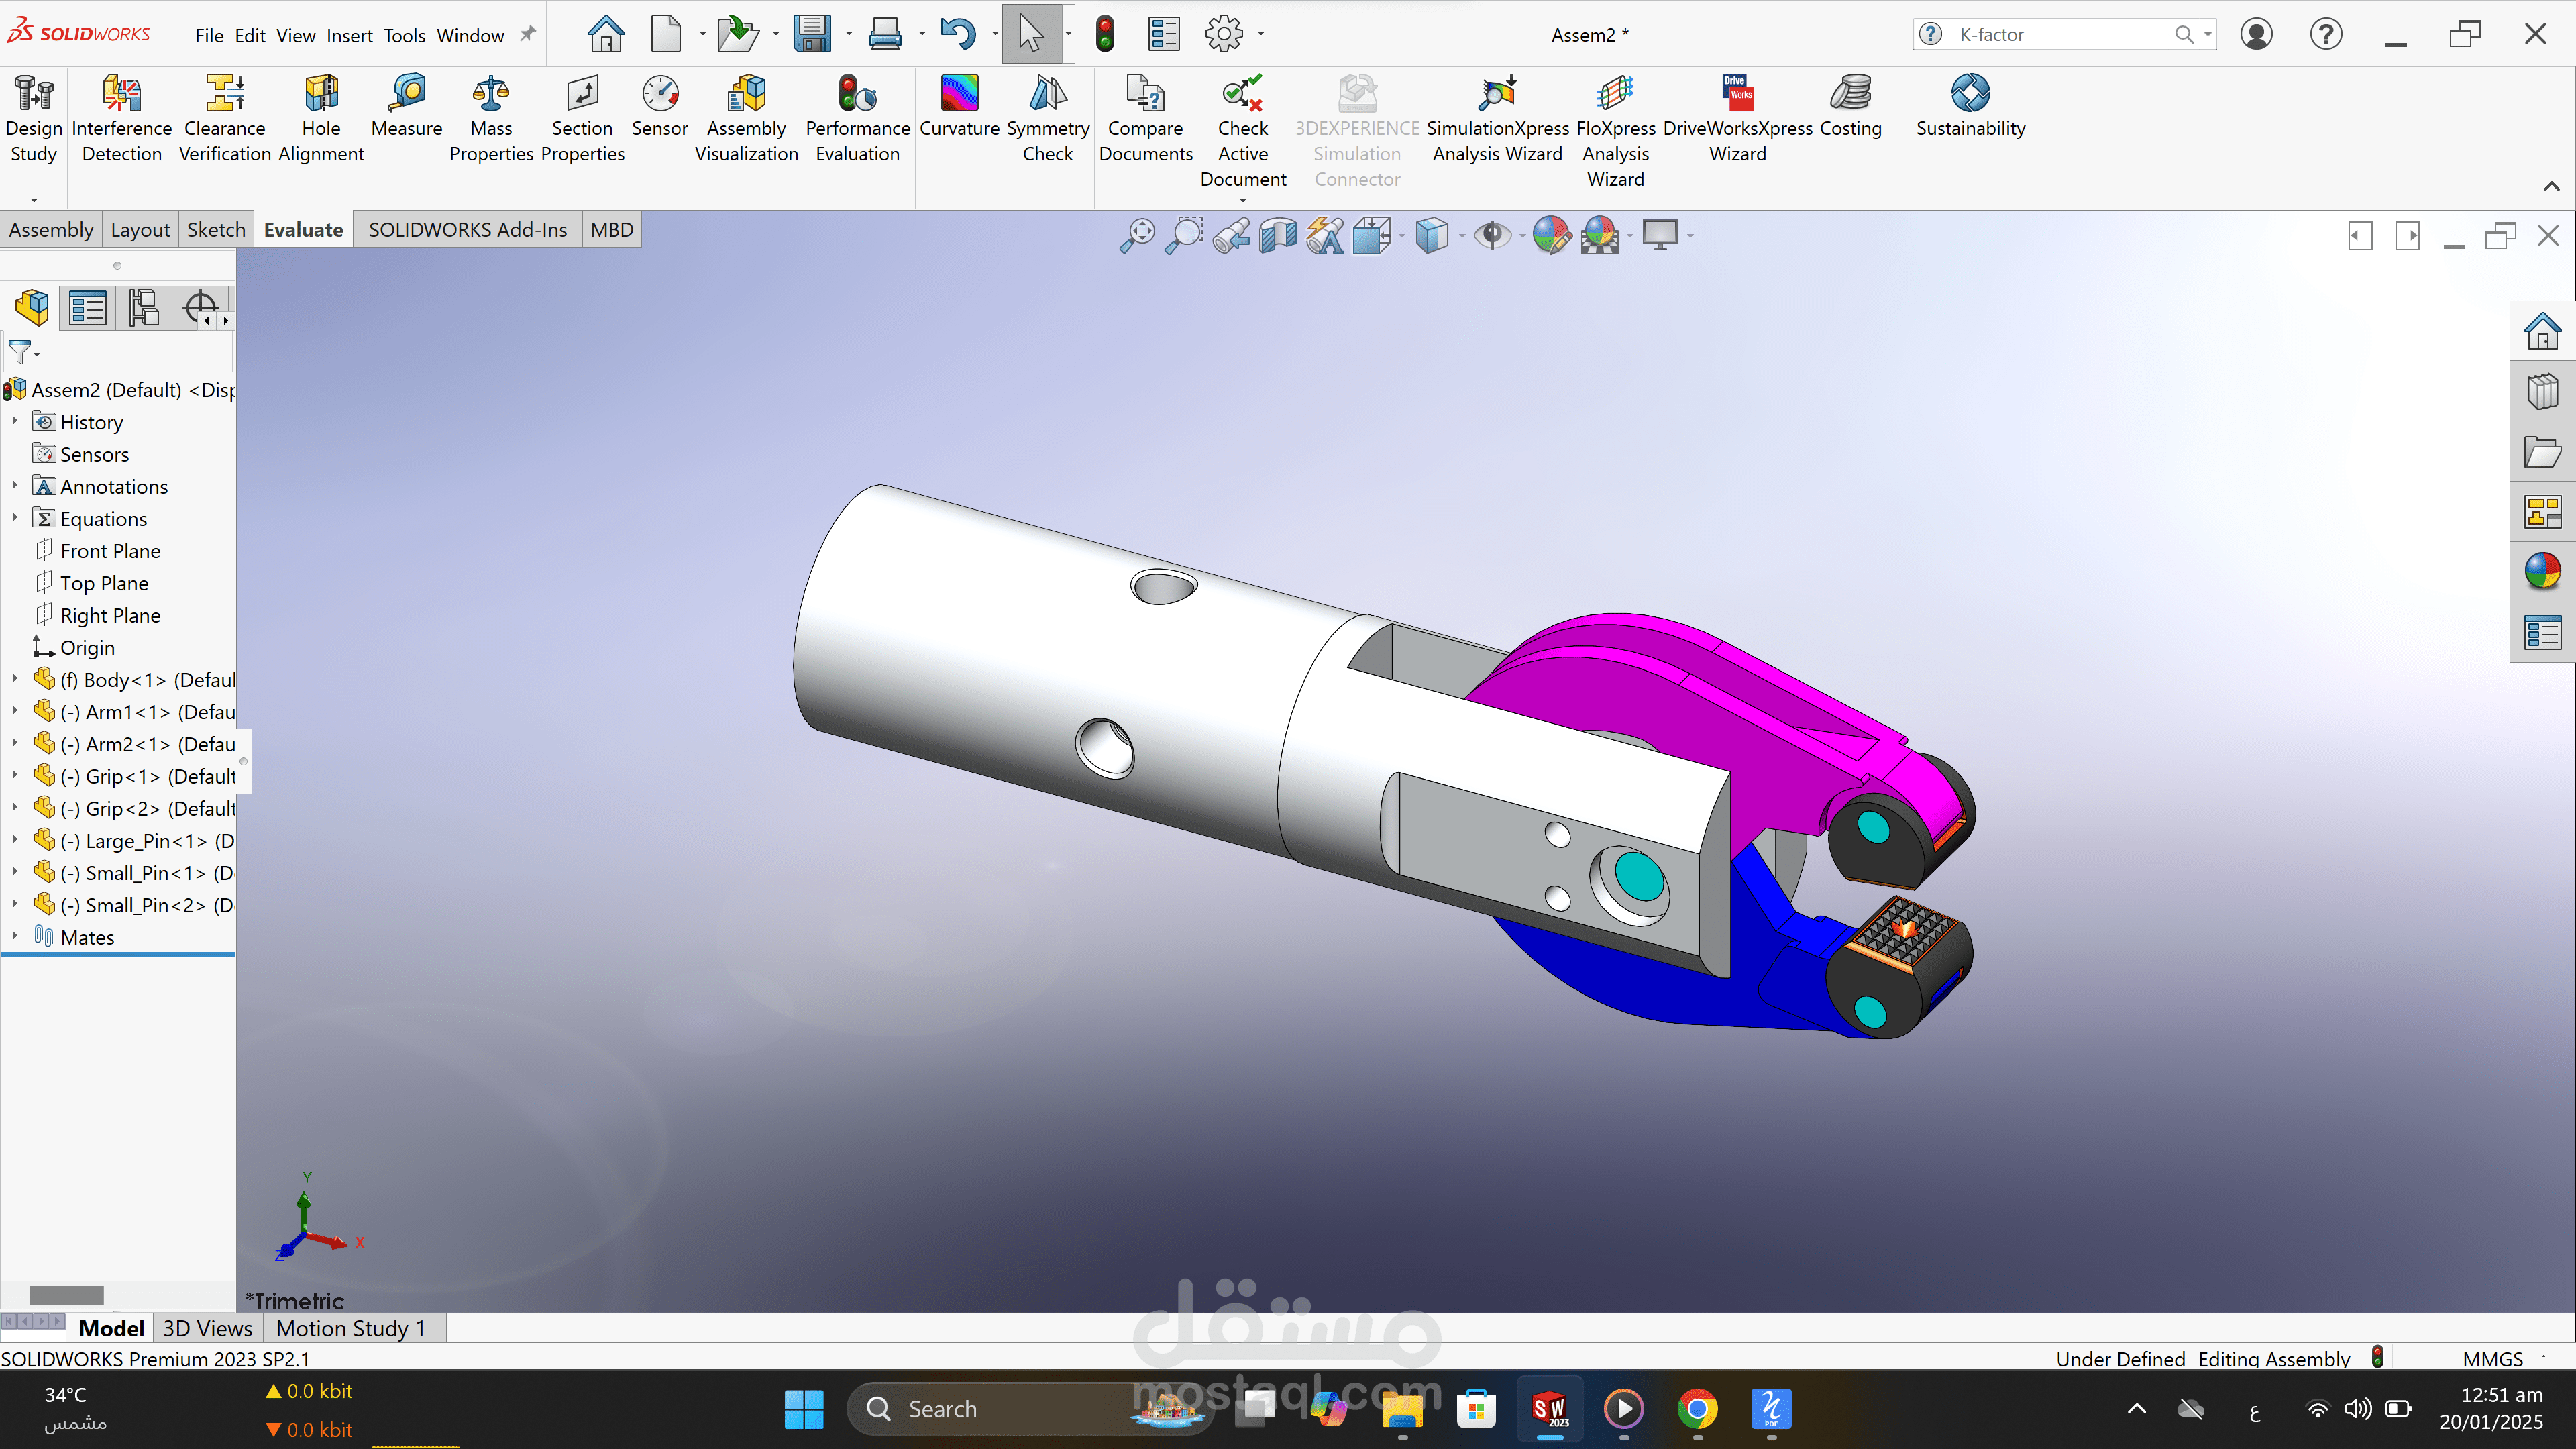
Task: Expand the Mates folder
Action: (x=15, y=937)
